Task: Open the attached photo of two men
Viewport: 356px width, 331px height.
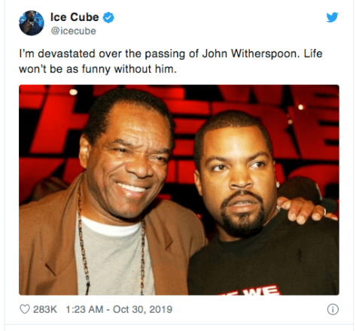Action: [179, 190]
